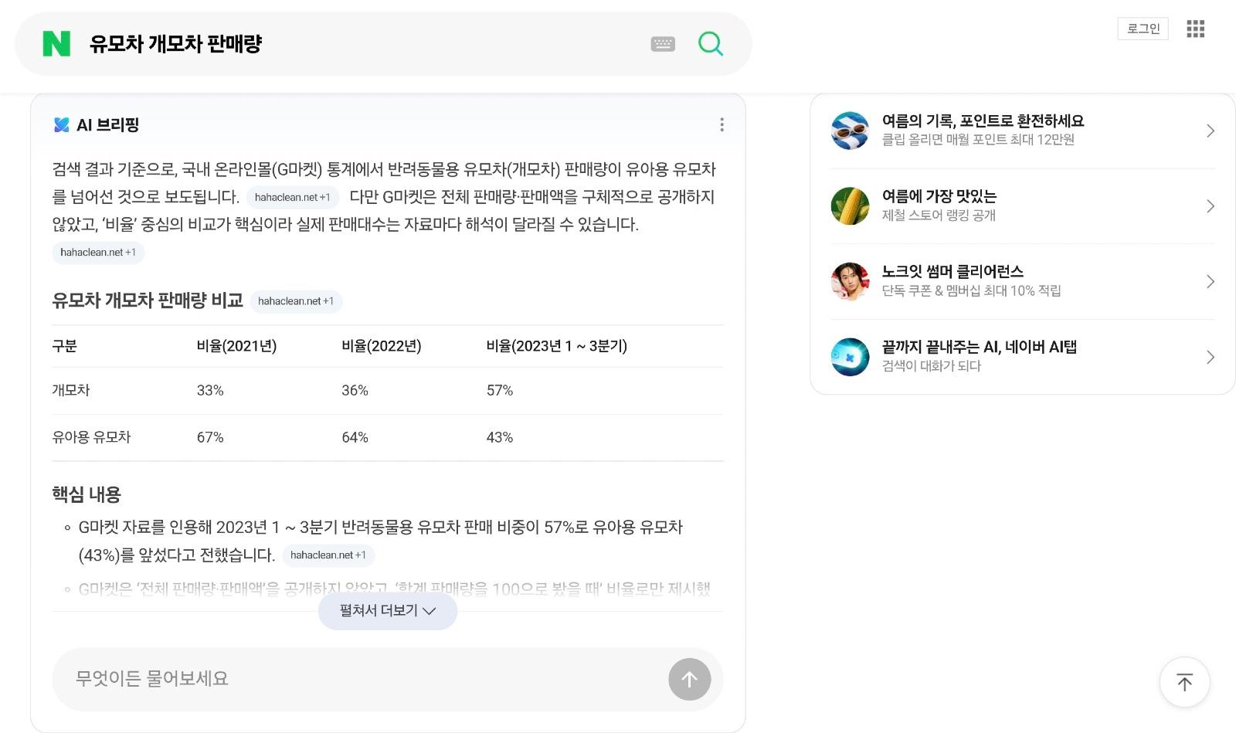The image size is (1236, 733).
Task: Click the 구분 column header
Action: coord(64,346)
